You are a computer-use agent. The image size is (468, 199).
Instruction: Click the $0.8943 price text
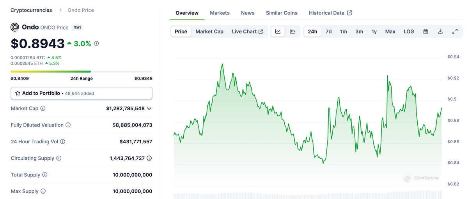point(37,44)
